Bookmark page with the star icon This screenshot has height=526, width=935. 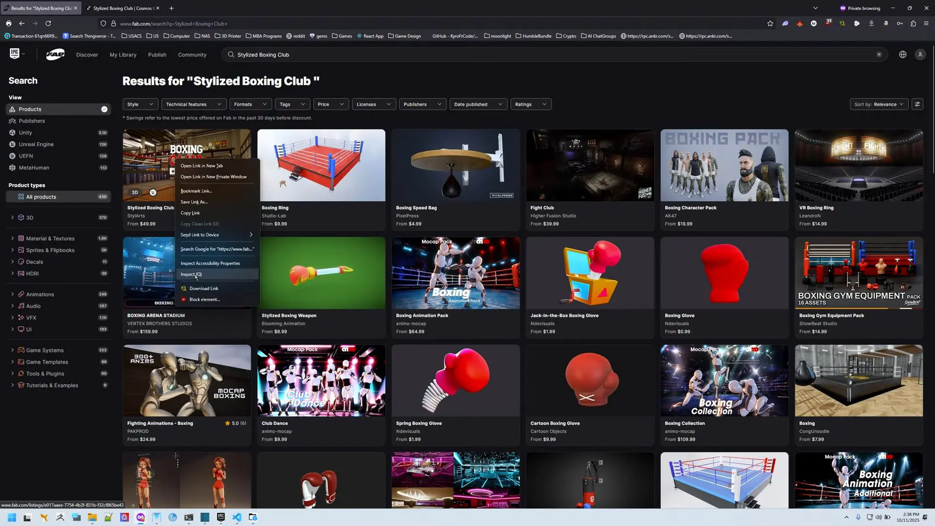tap(770, 23)
